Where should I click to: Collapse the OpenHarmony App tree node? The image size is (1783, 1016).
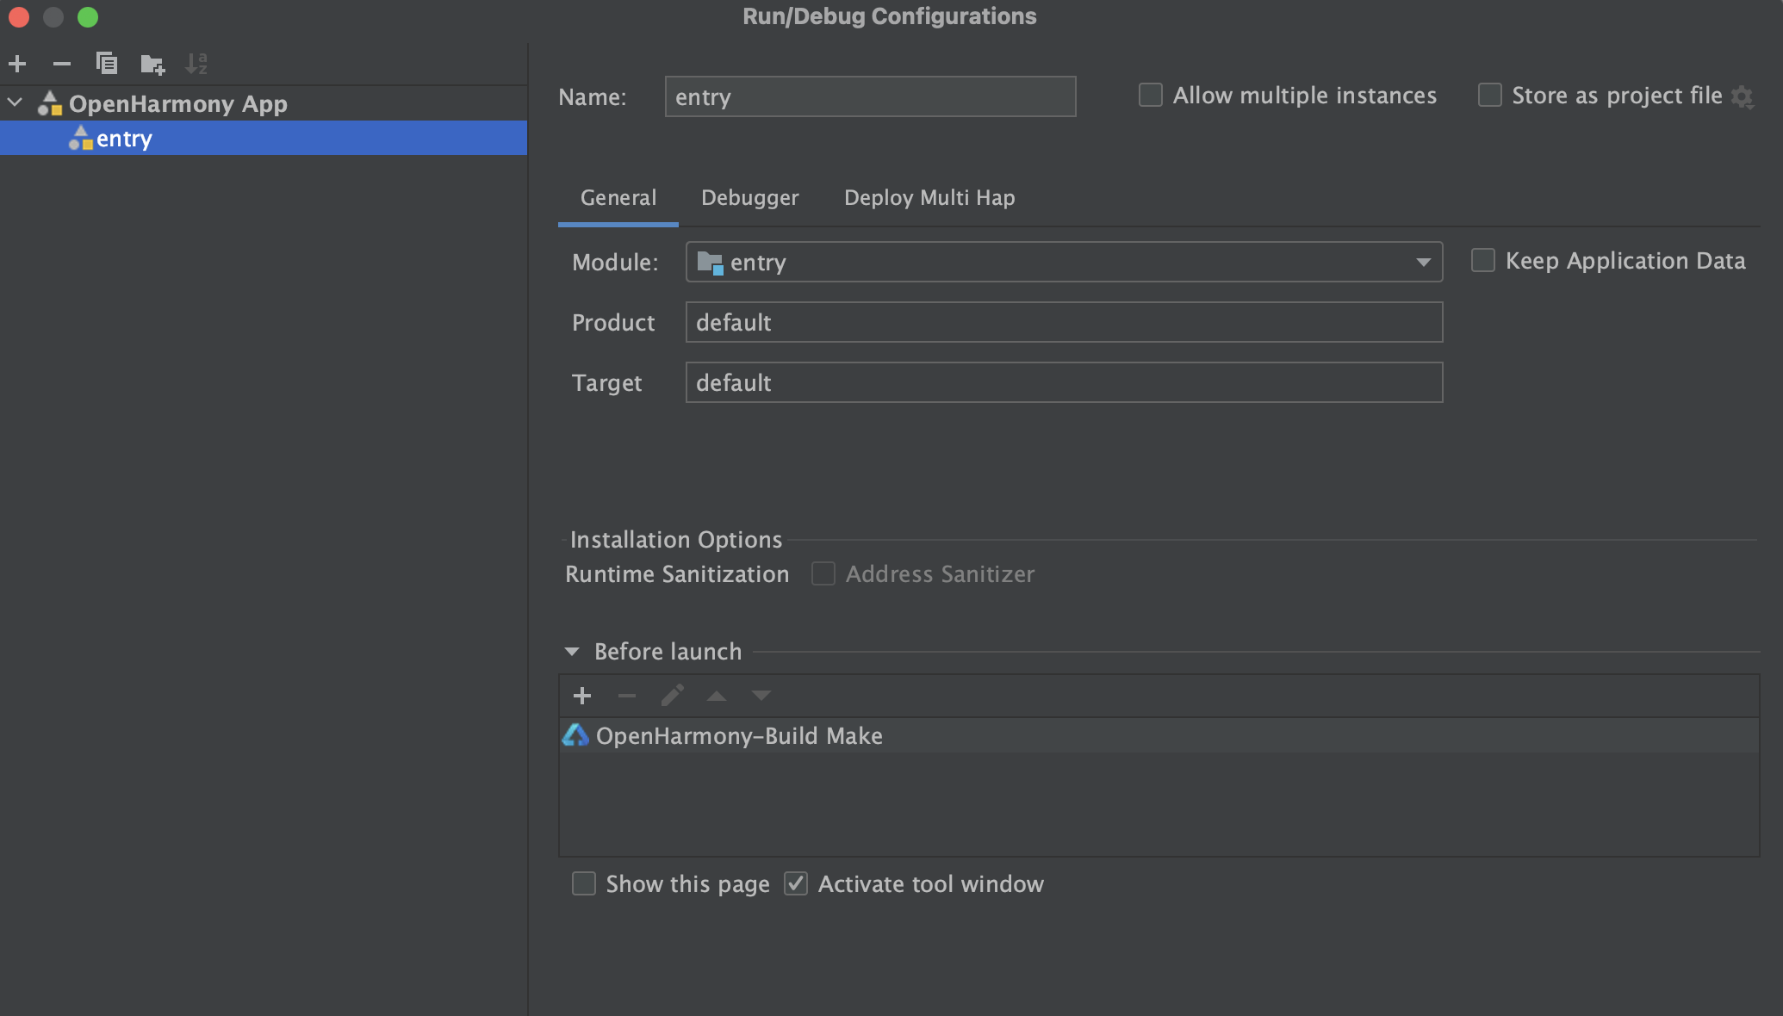16,103
